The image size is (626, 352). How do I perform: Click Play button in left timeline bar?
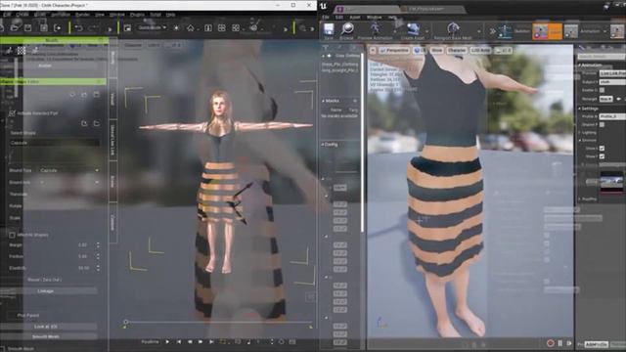pyautogui.click(x=167, y=341)
